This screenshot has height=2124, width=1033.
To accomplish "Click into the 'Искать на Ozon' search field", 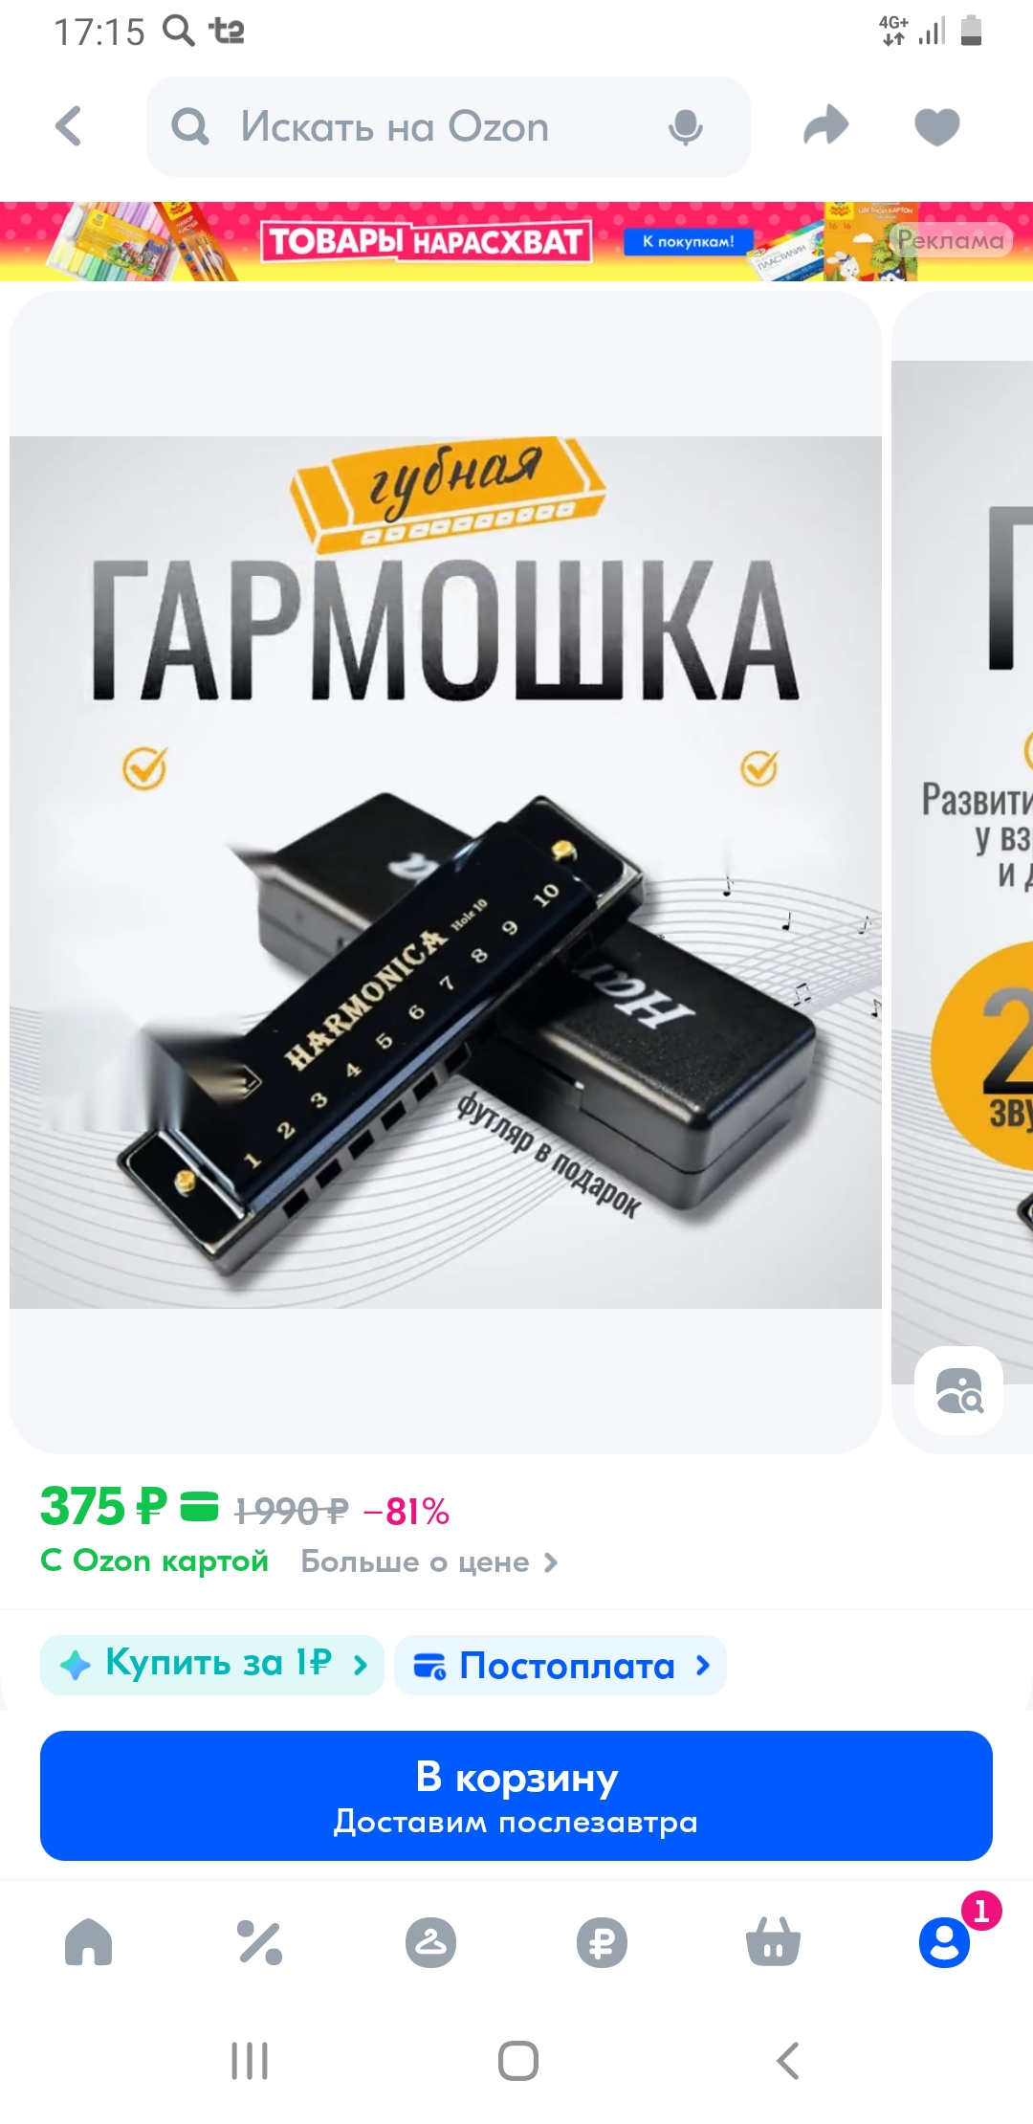I will coord(448,126).
